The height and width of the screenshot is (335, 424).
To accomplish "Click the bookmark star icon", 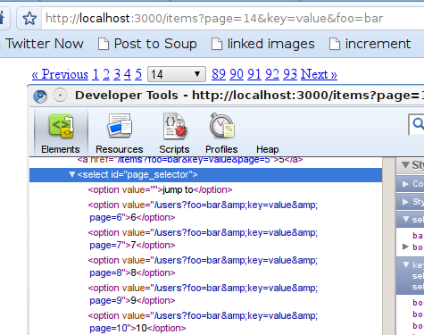I will [x=29, y=19].
